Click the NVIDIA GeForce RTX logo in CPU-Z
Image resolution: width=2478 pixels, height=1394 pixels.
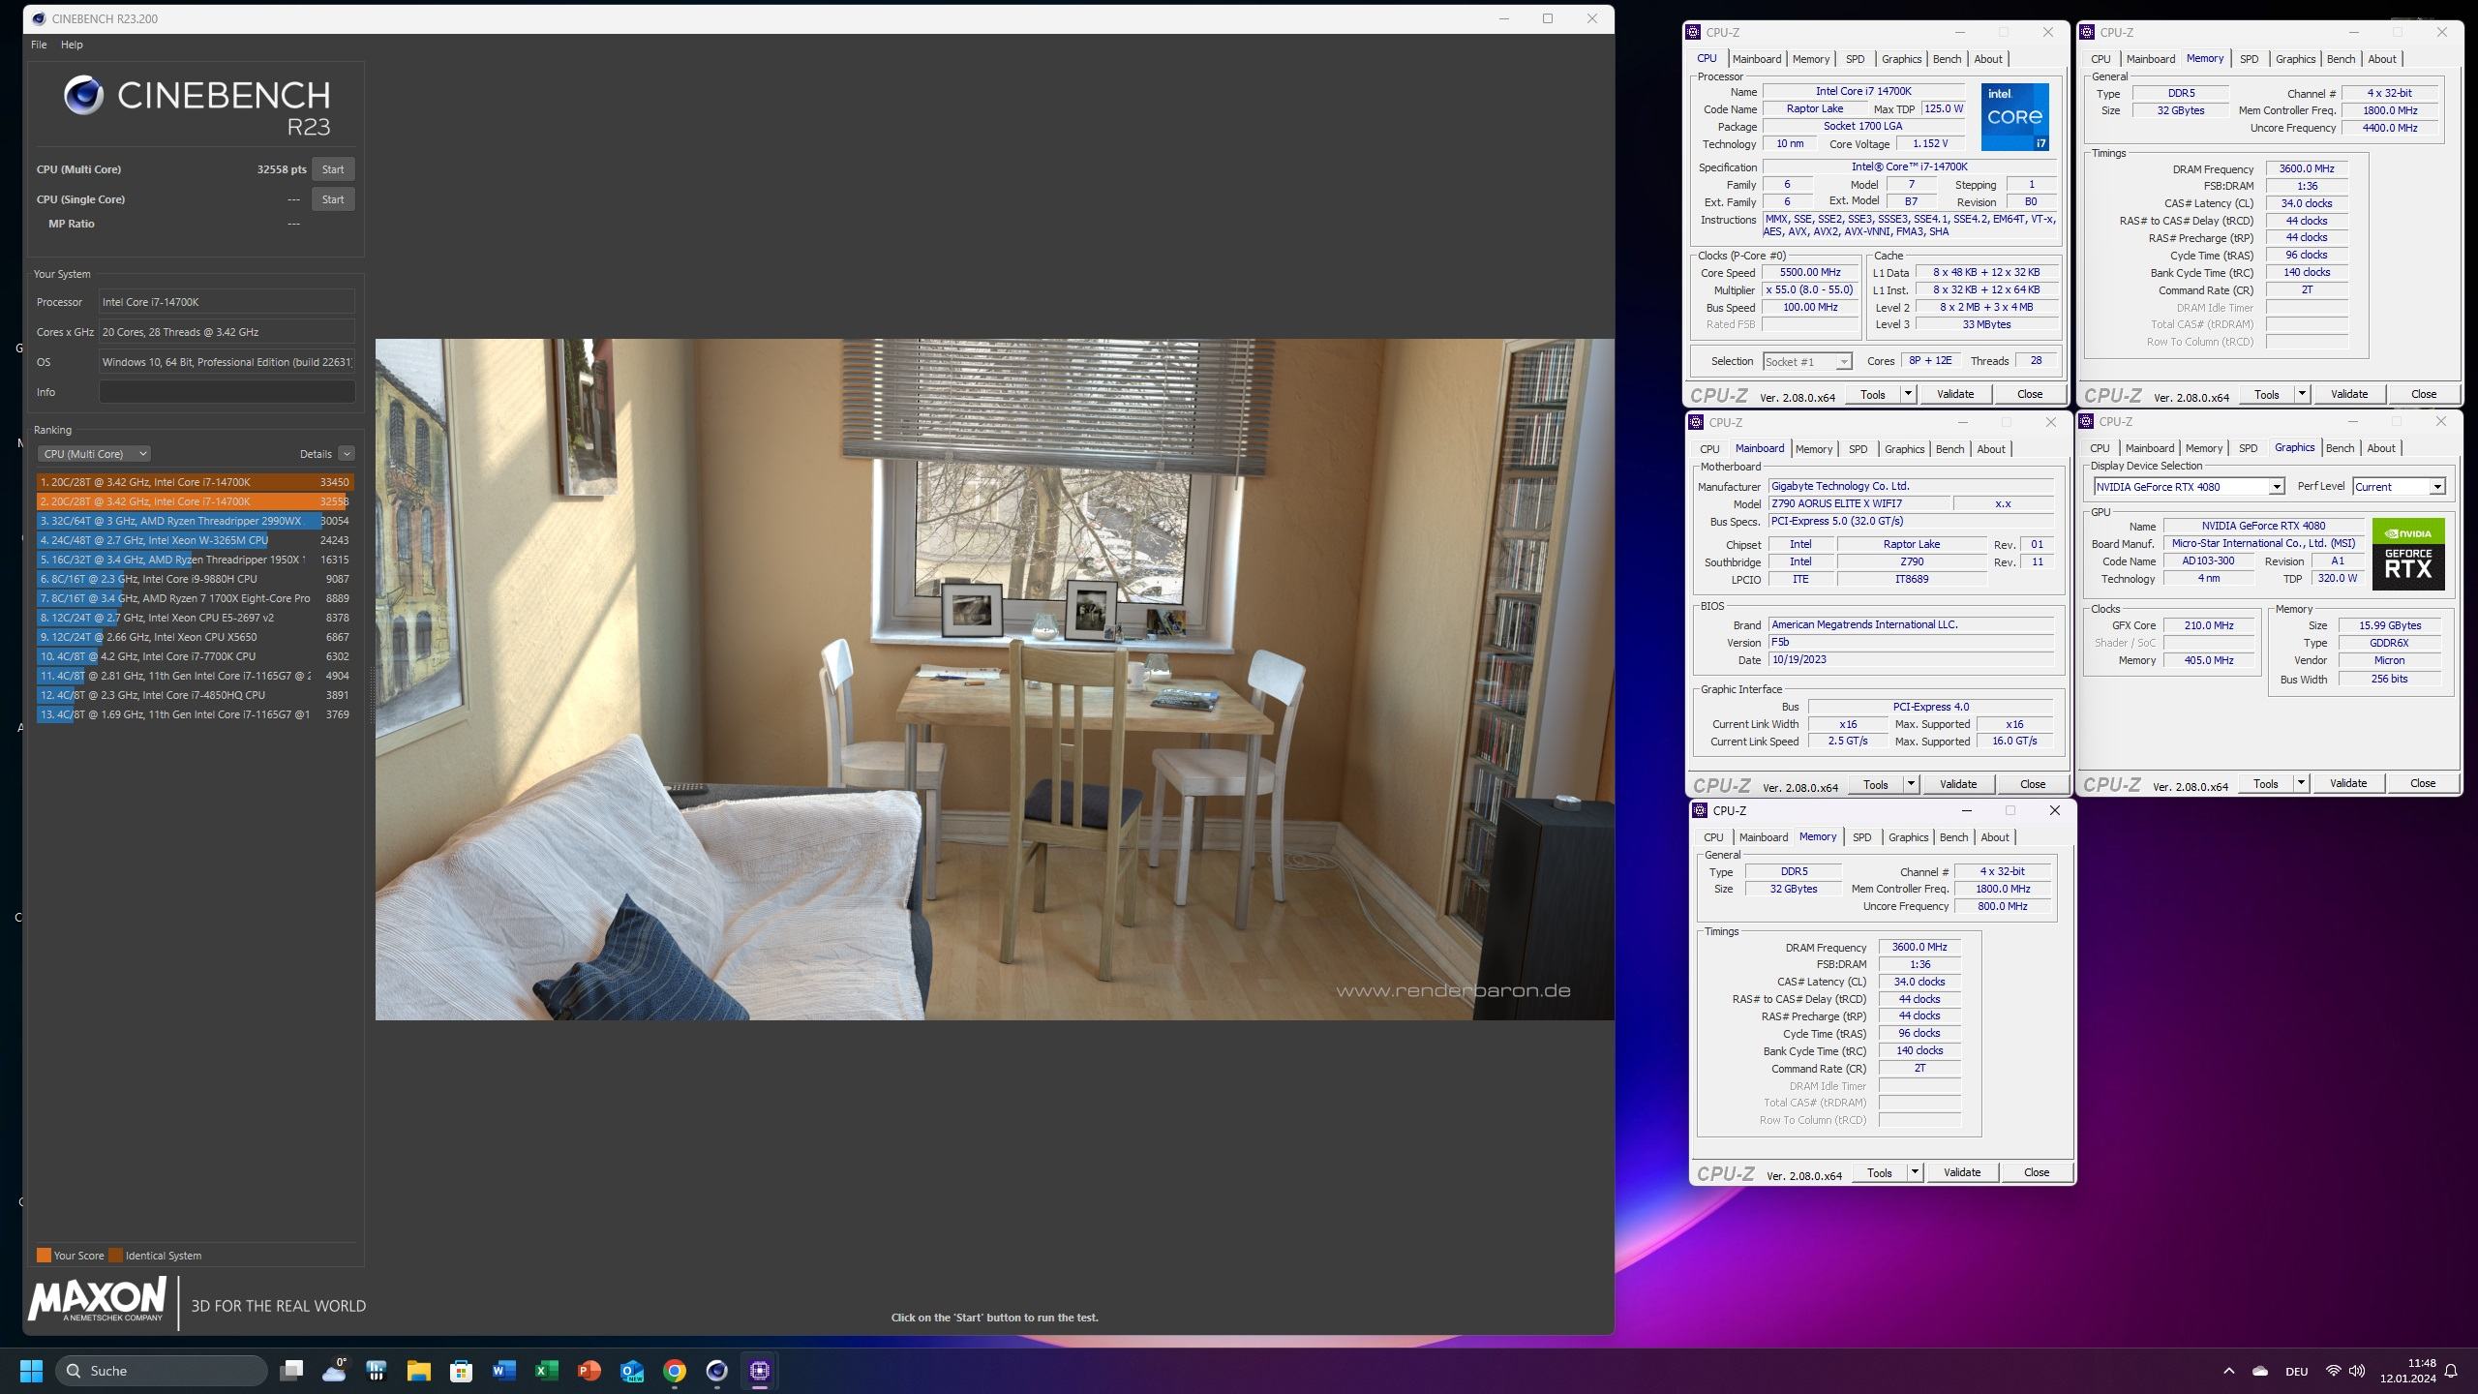pos(2408,554)
